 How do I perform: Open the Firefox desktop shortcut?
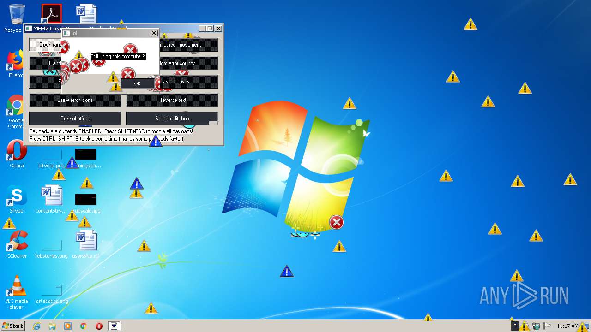pos(16,64)
